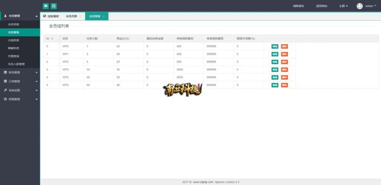
Task: Switch to the 控制面板 tab
Action: coord(53,16)
